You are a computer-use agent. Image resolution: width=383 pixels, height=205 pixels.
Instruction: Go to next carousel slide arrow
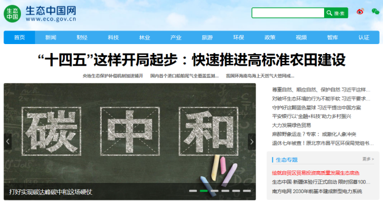click(x=252, y=142)
